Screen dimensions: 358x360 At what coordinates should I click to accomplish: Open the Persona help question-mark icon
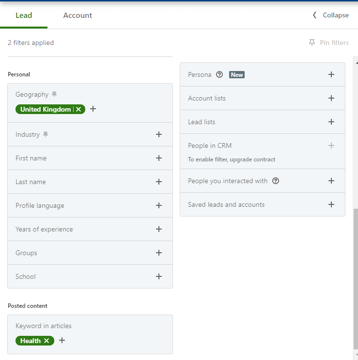pyautogui.click(x=219, y=74)
